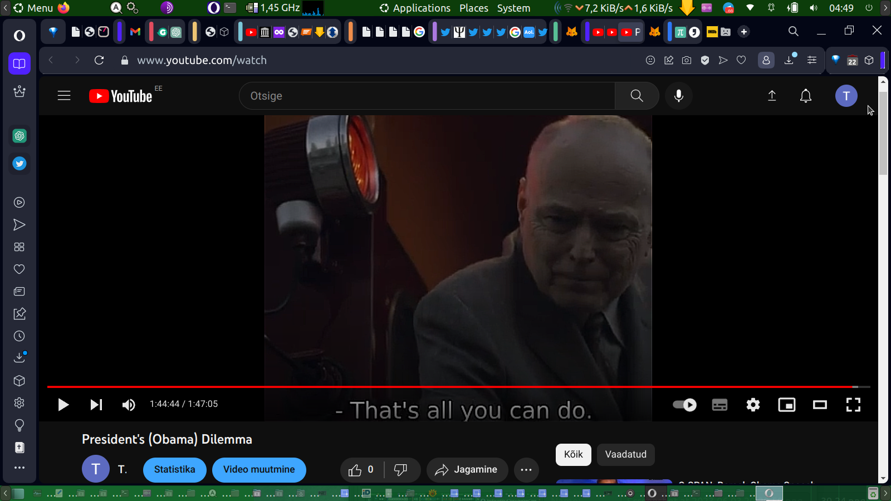Viewport: 891px width, 501px height.
Task: Open Personal News in the sidebar
Action: 19,292
